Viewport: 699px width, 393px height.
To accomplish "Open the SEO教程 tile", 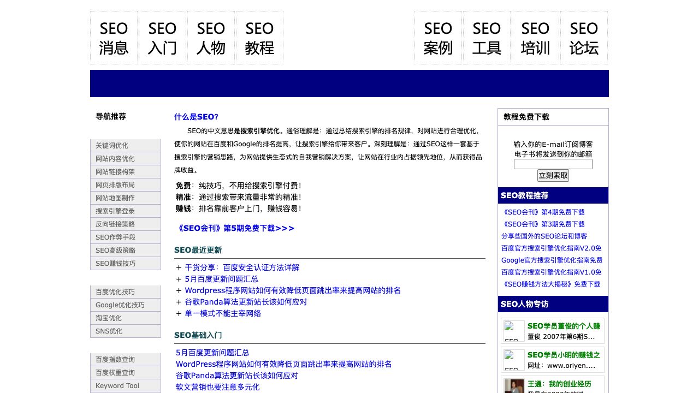I will (x=259, y=38).
